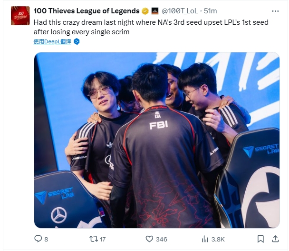289x251 pixels.
Task: Click the reply count of 8
Action: click(x=46, y=240)
